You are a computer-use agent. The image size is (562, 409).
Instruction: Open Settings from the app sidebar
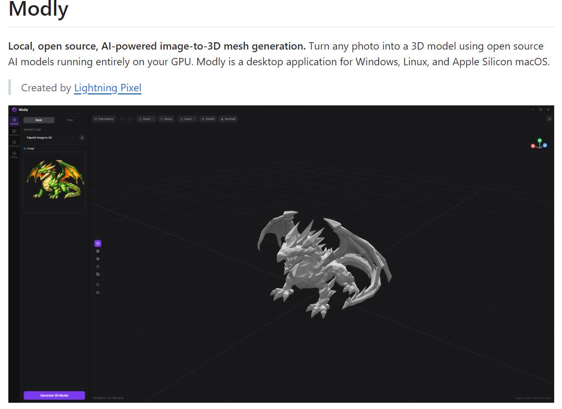[14, 154]
